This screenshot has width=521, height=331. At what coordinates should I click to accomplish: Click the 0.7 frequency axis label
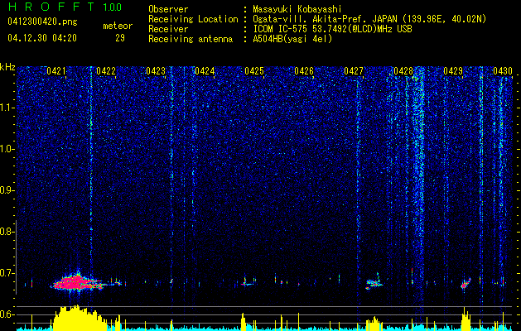pos(7,273)
